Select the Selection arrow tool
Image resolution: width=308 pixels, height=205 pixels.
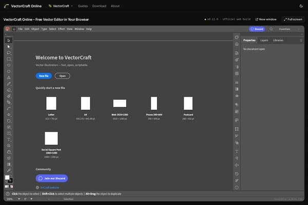click(9, 40)
